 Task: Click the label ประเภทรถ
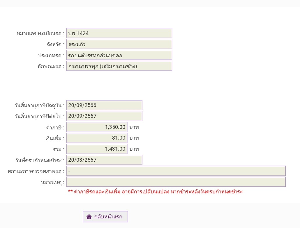51,56
